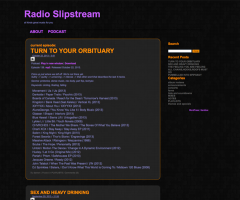Follow the Sandbox footer link

(204, 110)
